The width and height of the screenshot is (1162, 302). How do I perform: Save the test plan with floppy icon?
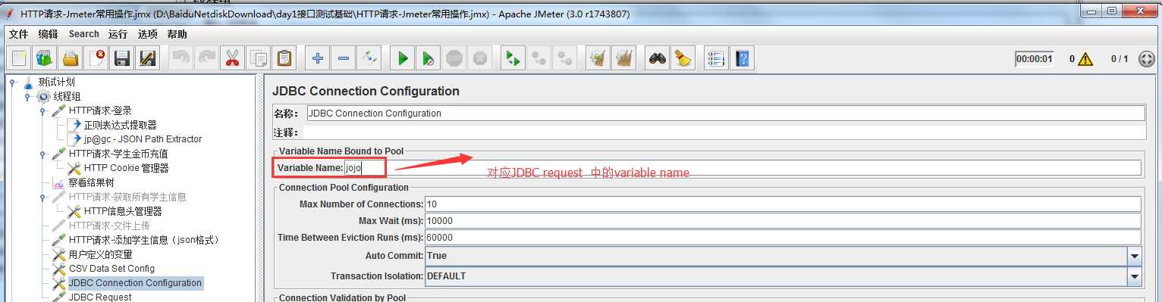121,58
